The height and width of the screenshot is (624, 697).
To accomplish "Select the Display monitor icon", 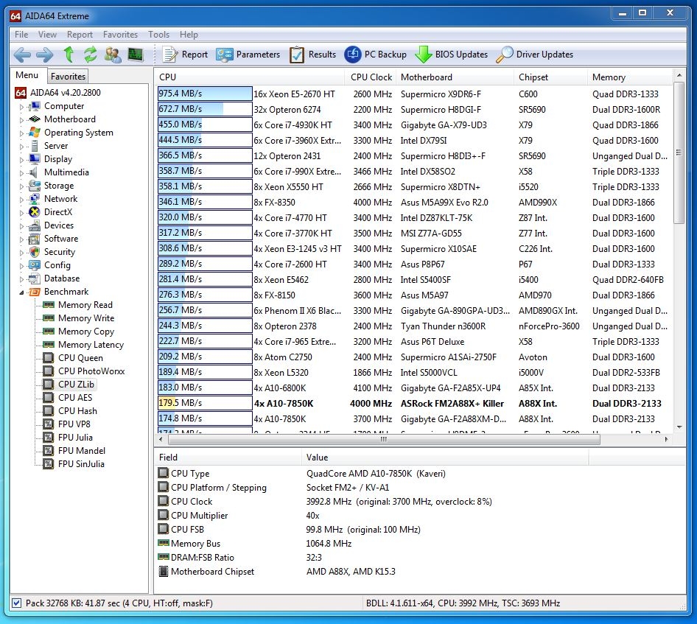I will 34,159.
